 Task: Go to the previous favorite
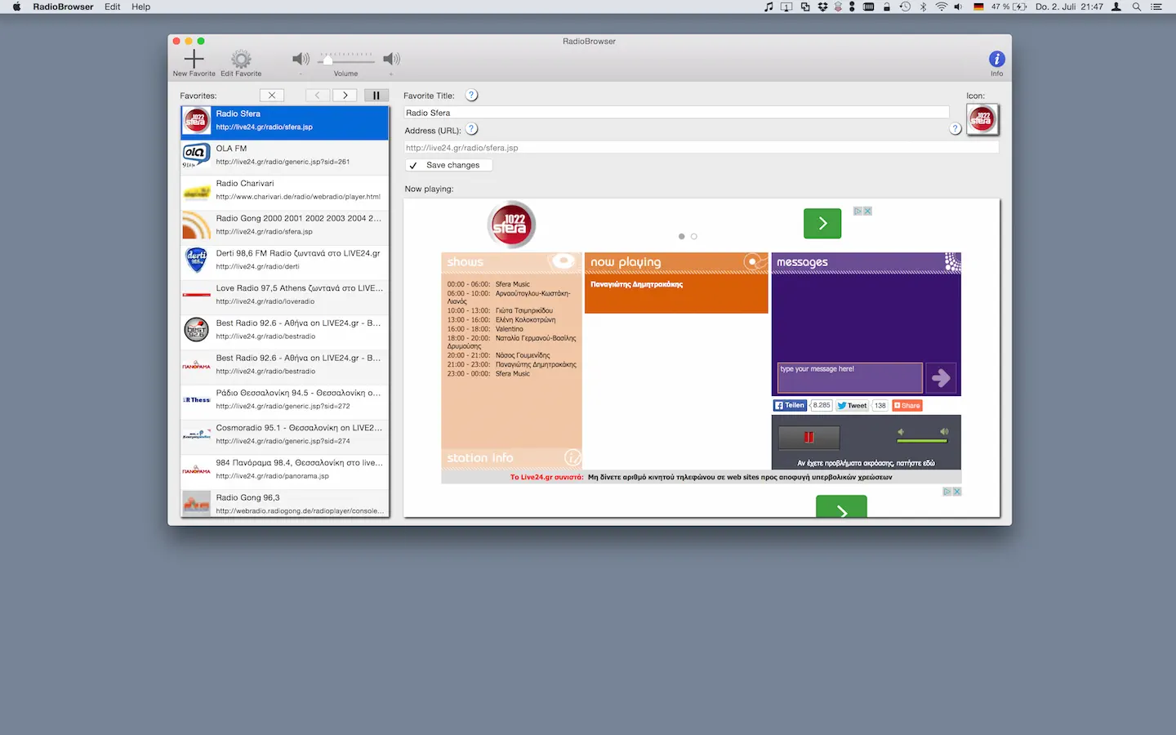(318, 96)
